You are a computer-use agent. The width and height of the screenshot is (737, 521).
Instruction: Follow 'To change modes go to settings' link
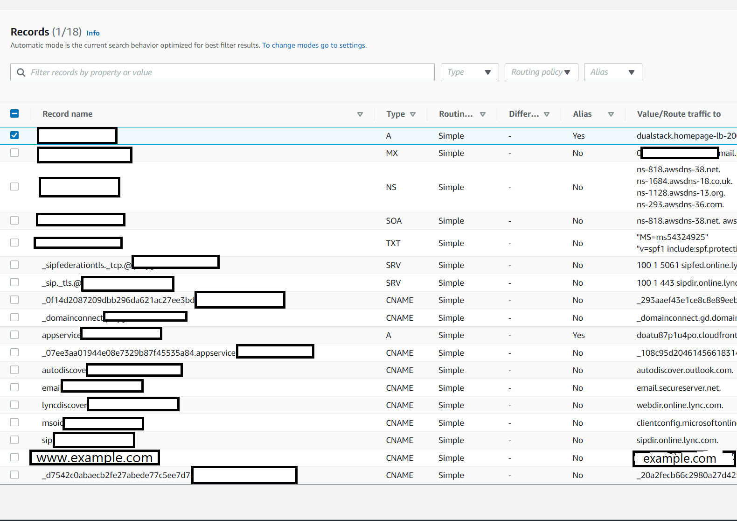pyautogui.click(x=314, y=45)
